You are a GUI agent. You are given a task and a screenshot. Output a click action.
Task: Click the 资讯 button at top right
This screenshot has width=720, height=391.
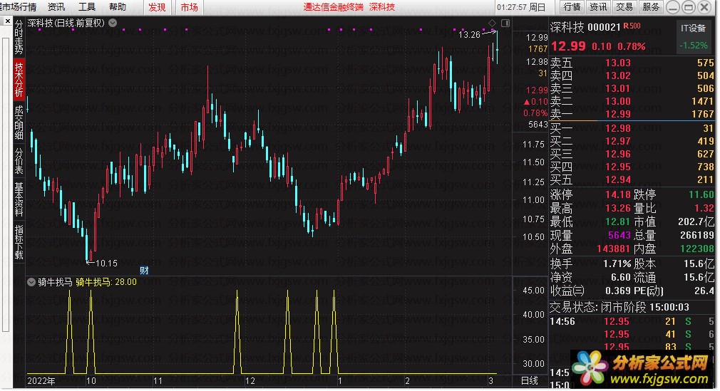click(x=598, y=7)
